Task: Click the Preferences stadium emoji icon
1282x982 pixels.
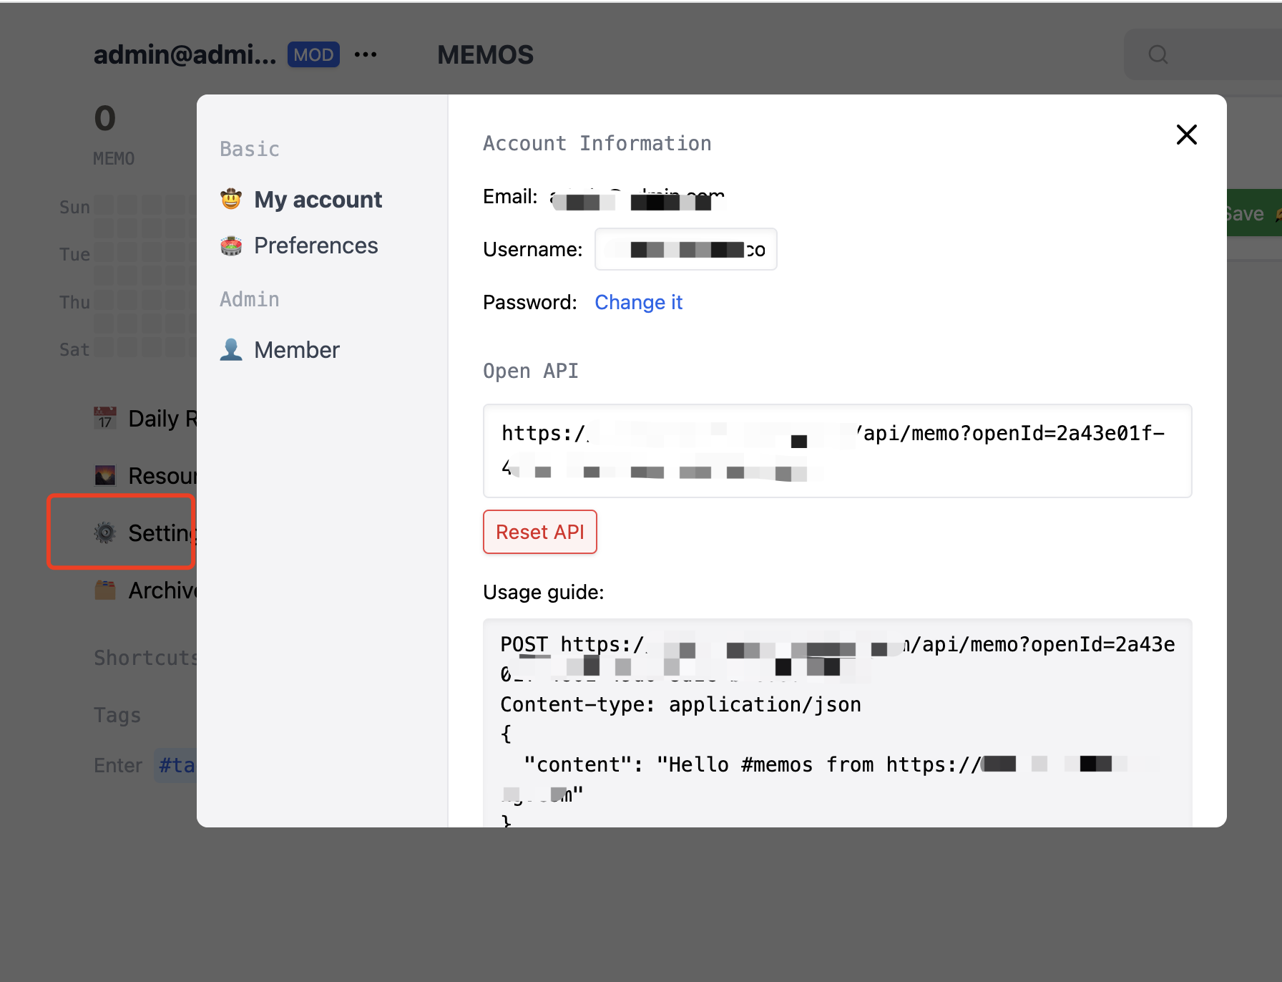Action: pyautogui.click(x=231, y=245)
